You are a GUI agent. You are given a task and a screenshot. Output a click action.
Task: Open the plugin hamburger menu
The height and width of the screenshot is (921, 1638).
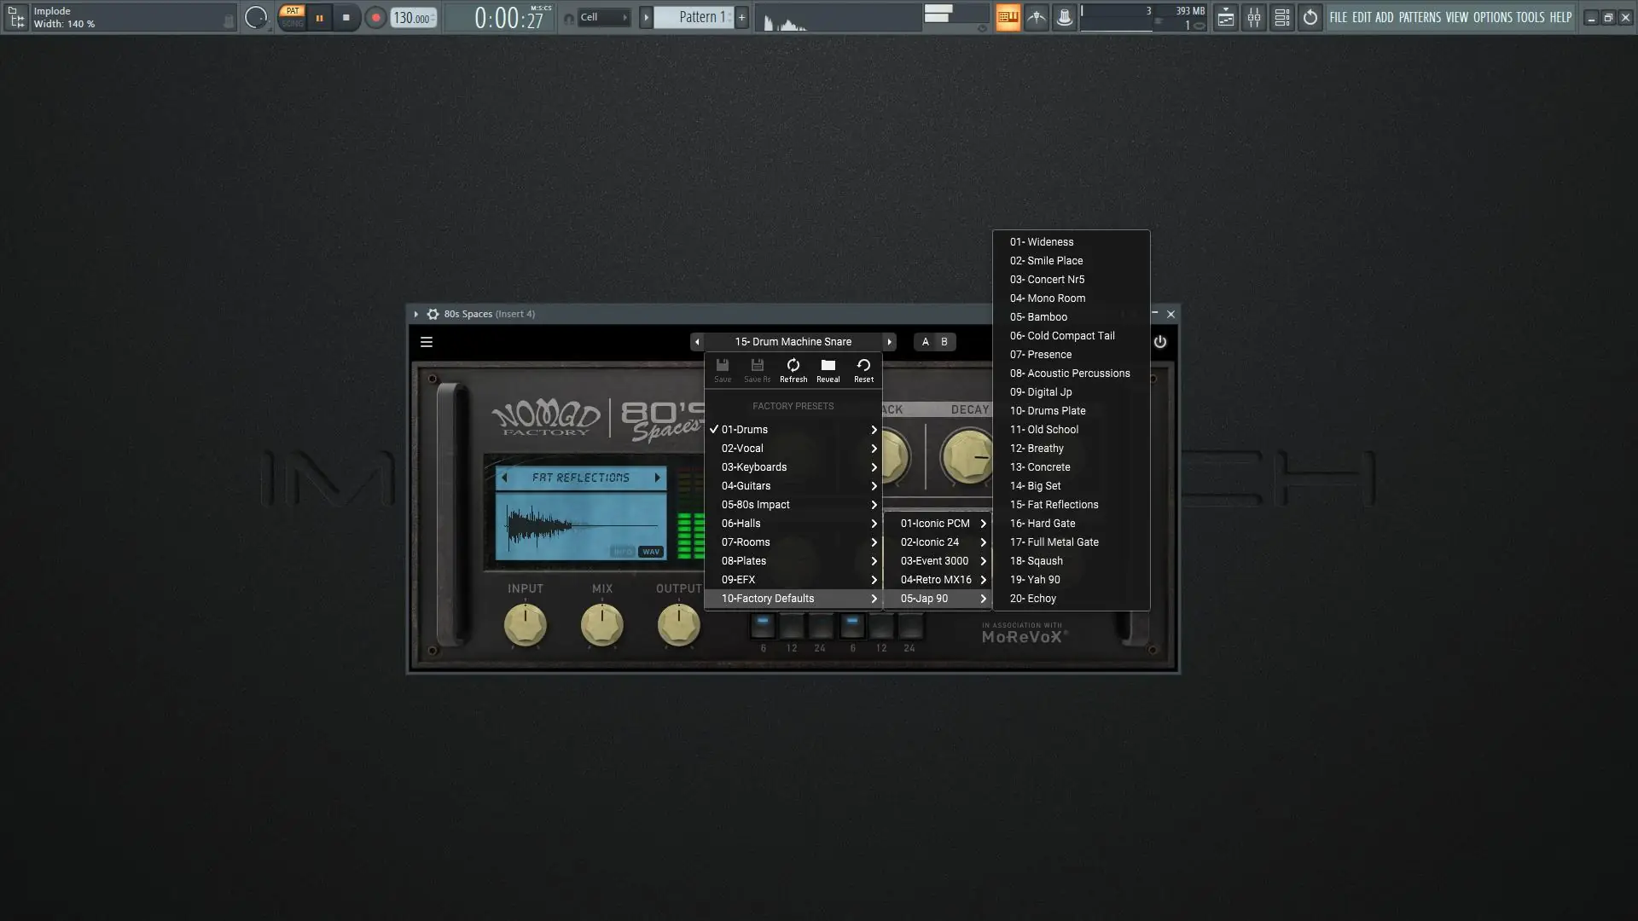[427, 342]
